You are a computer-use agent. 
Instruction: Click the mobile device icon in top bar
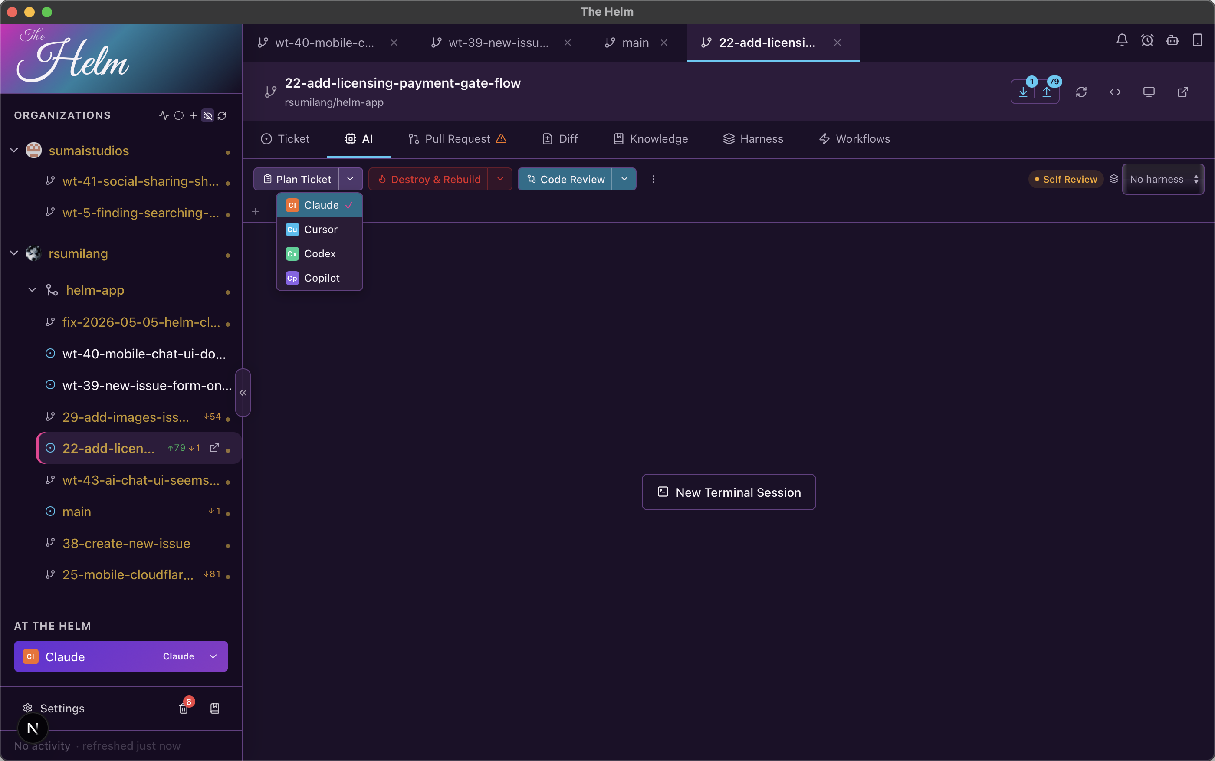pyautogui.click(x=1197, y=40)
